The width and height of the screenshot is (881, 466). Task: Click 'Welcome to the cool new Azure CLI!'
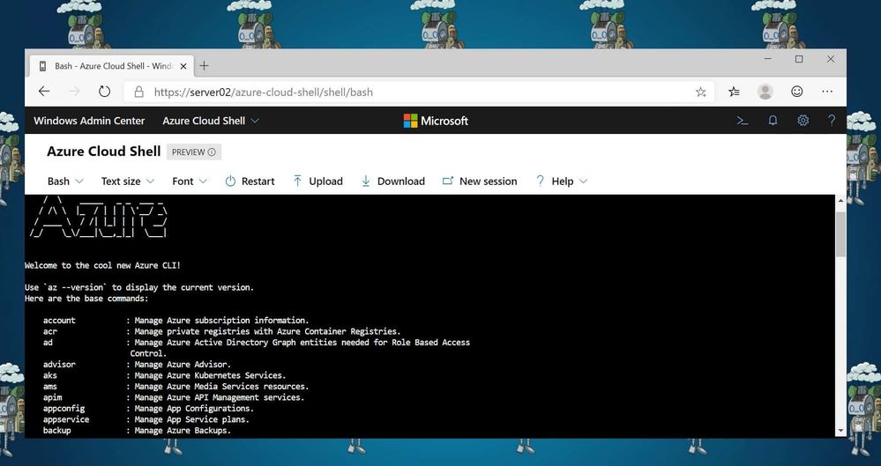(103, 265)
